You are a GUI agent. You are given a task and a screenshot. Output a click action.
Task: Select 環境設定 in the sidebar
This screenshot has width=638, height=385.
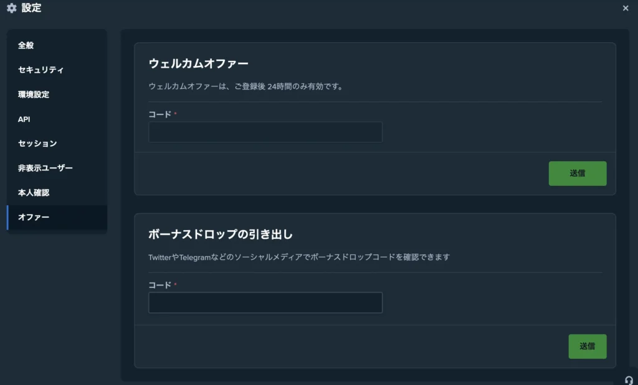tap(34, 95)
